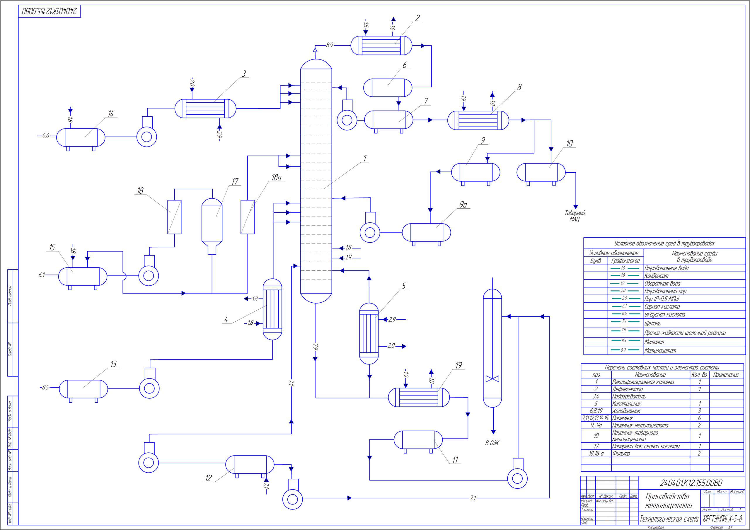Select the filter symbol labeled 18a
This screenshot has height=530, width=750.
tap(248, 217)
